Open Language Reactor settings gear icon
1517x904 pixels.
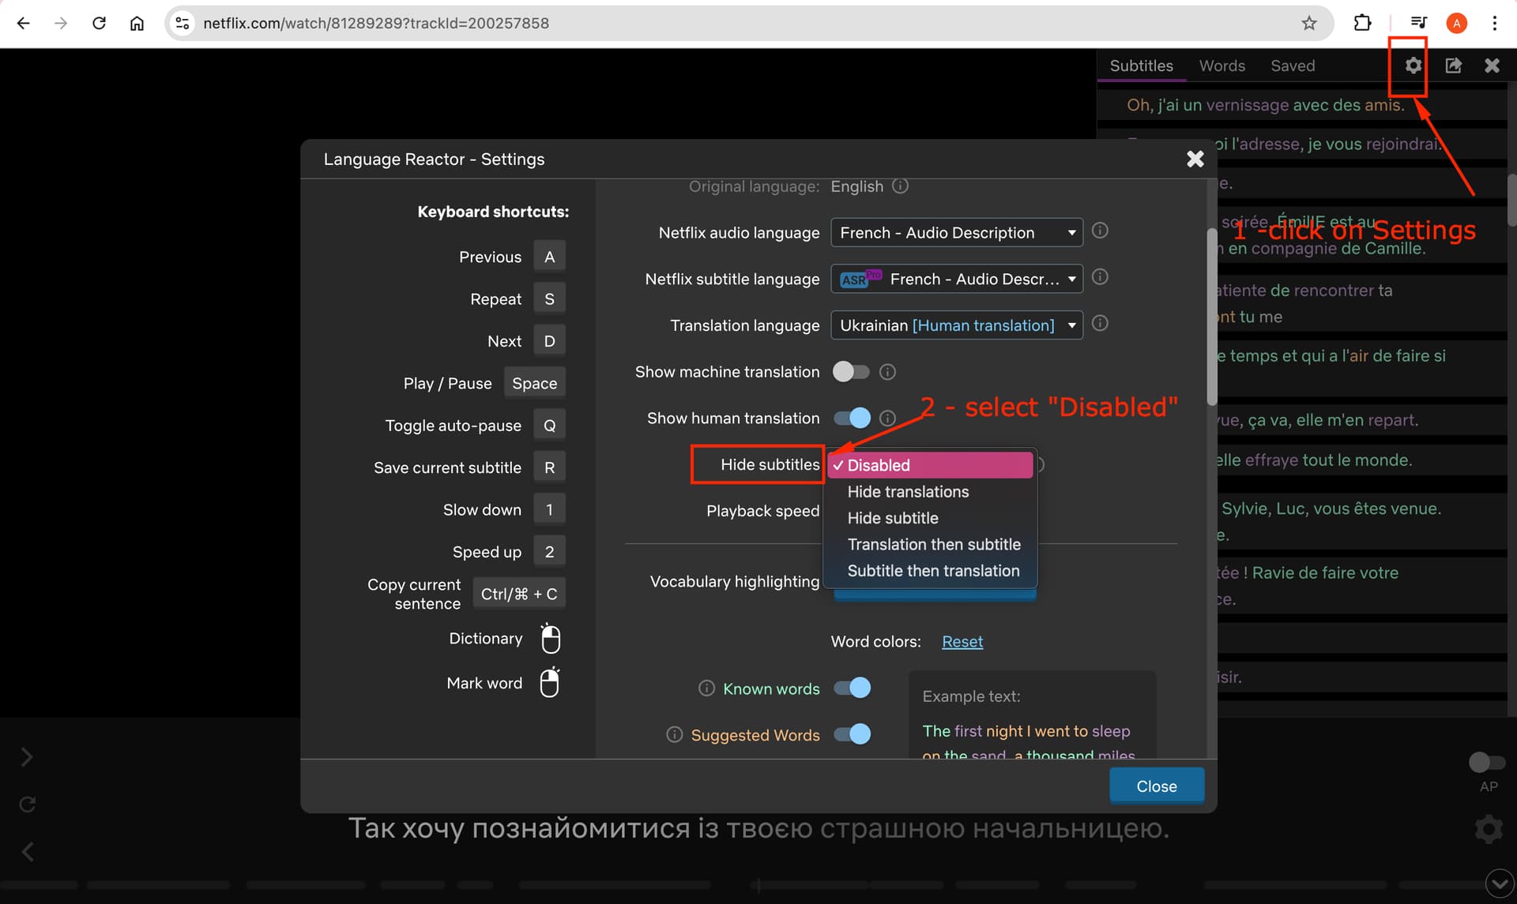tap(1413, 66)
